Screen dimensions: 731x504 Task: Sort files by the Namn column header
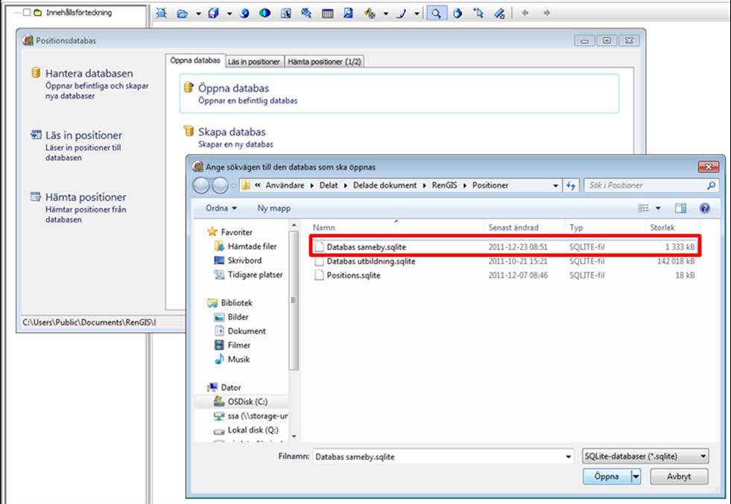pyautogui.click(x=397, y=227)
